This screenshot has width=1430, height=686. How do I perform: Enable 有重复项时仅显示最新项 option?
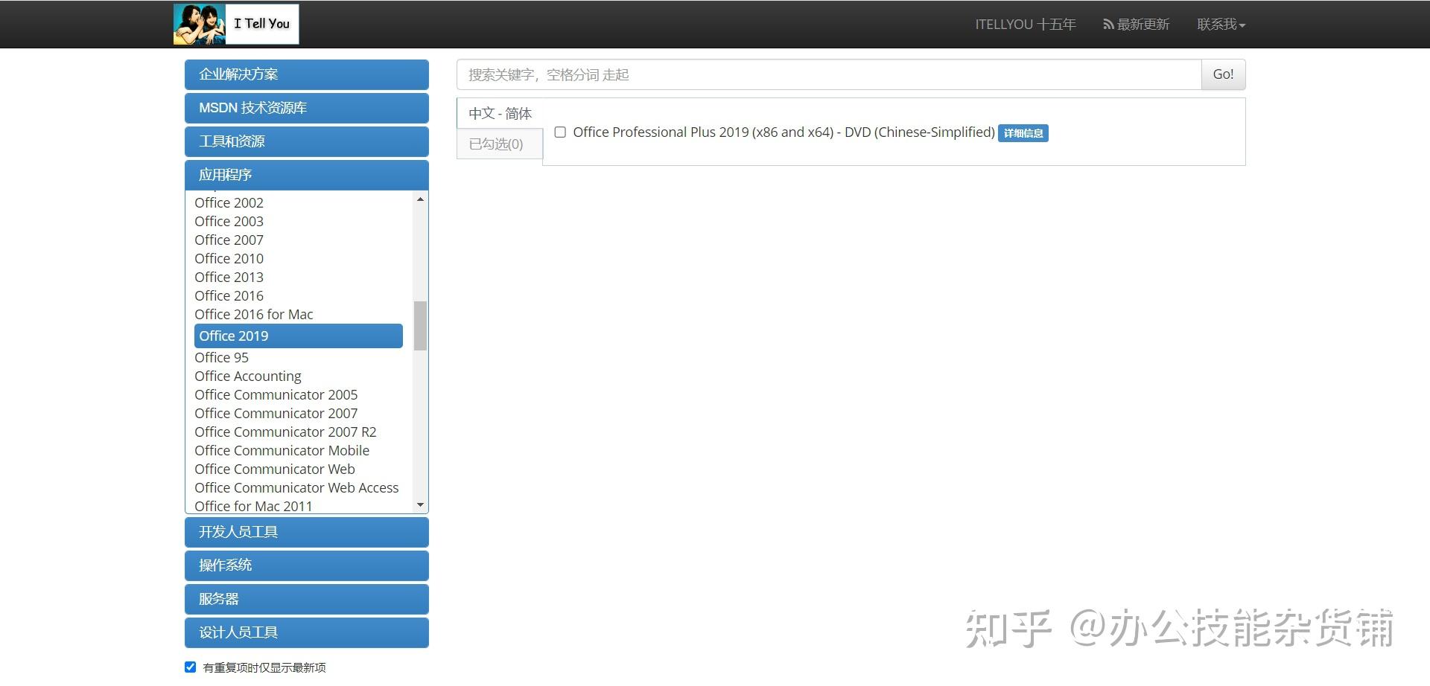point(191,666)
